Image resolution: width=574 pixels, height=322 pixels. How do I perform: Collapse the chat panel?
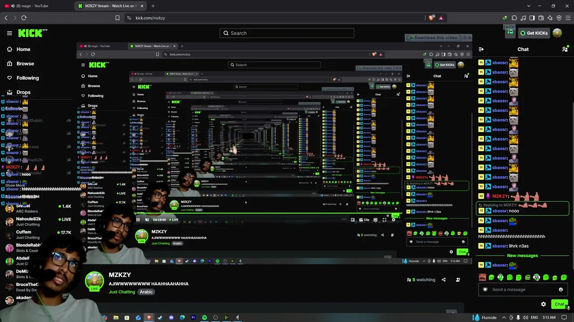[481, 49]
